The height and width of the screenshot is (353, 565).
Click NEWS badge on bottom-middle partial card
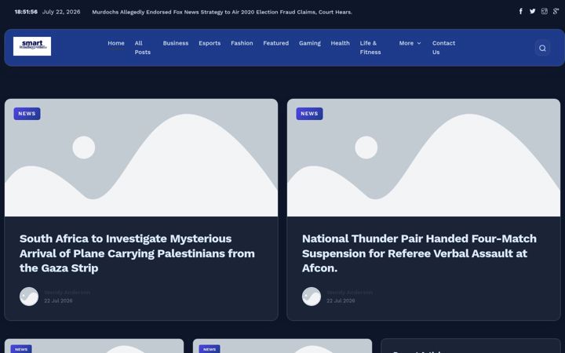click(210, 349)
